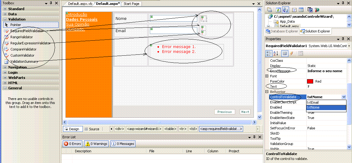
Task: Switch Properties to Categorized view
Action: click(x=269, y=54)
